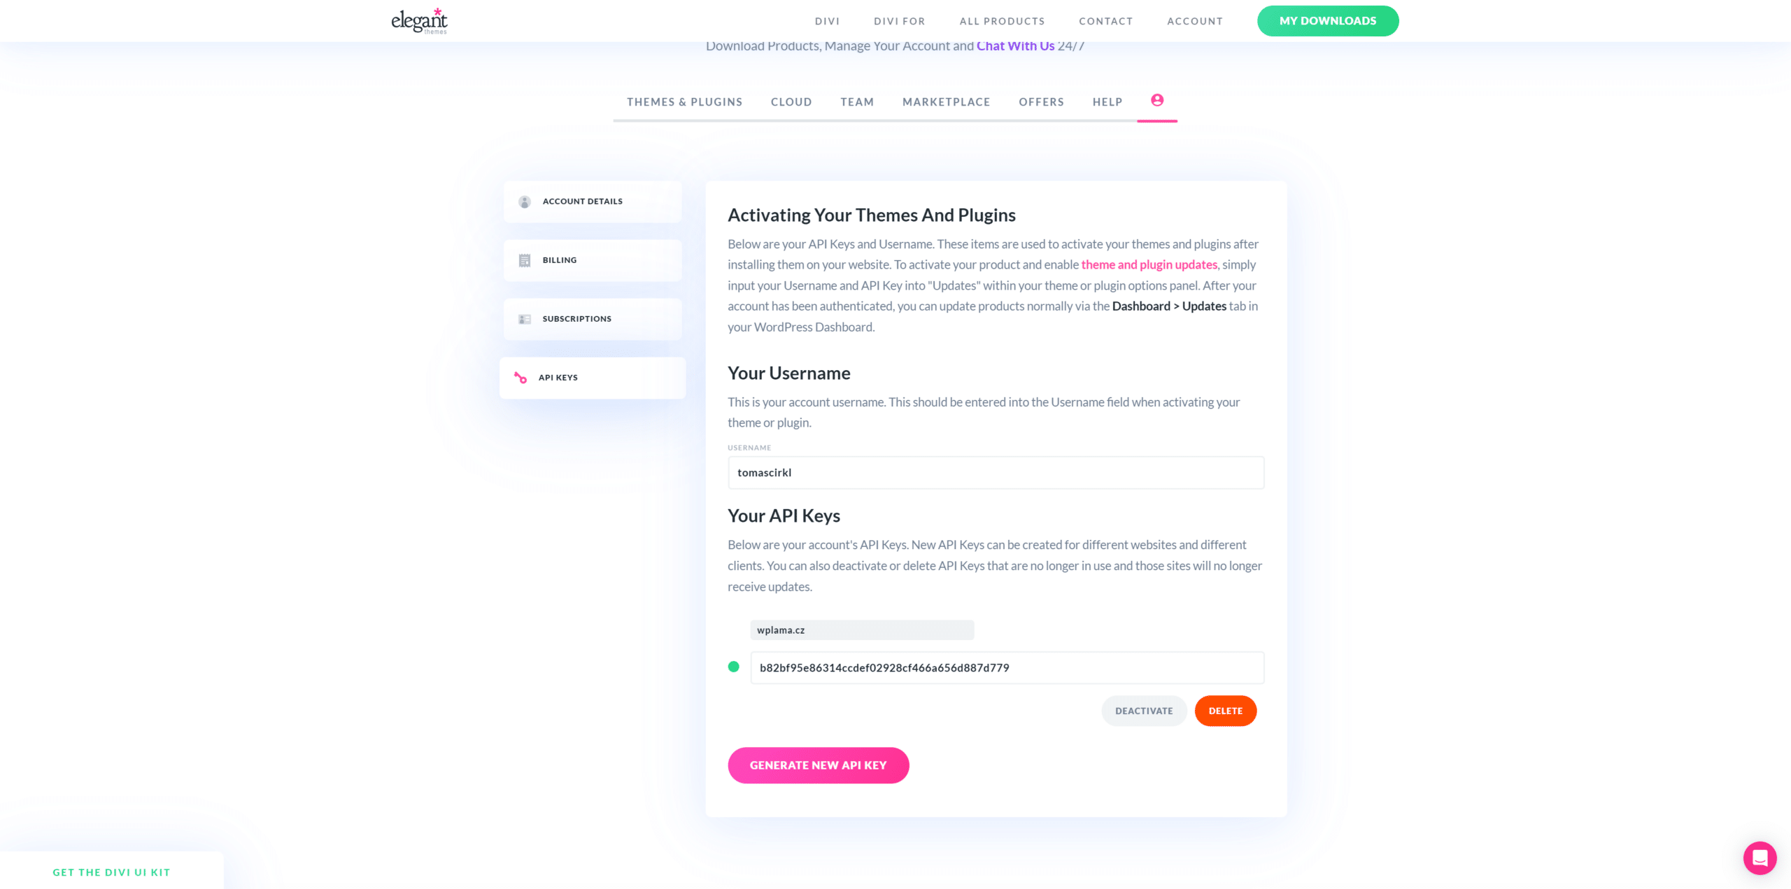Screen dimensions: 1791x889
Task: Click the green active status indicator dot
Action: (x=735, y=667)
